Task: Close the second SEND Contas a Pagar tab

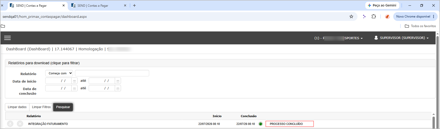Action: pyautogui.click(x=125, y=5)
